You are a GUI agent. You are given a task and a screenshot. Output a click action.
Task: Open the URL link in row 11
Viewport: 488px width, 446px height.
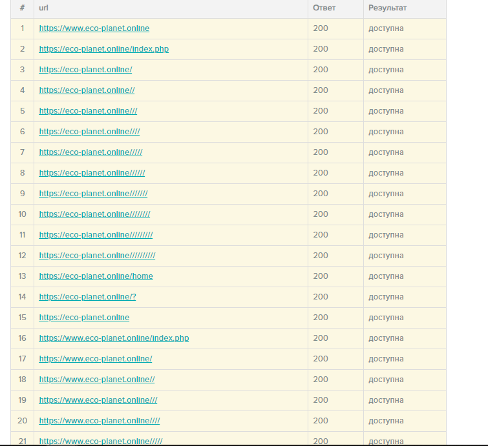(96, 235)
